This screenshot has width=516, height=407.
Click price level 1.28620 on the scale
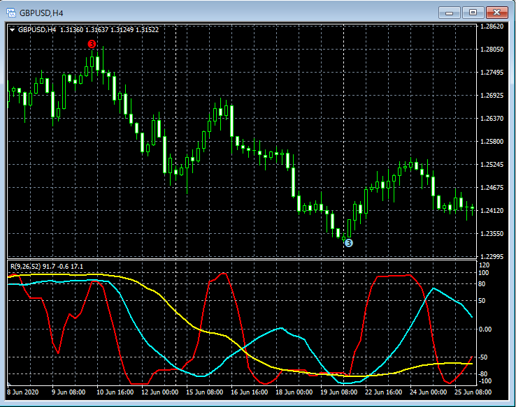click(492, 27)
